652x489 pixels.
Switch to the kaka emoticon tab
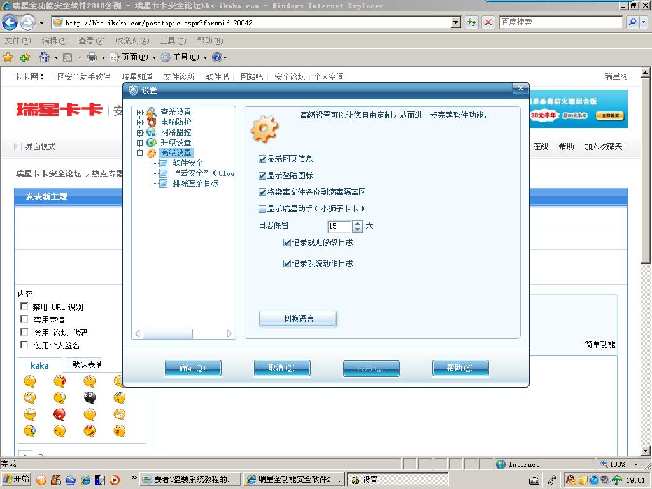pos(40,365)
